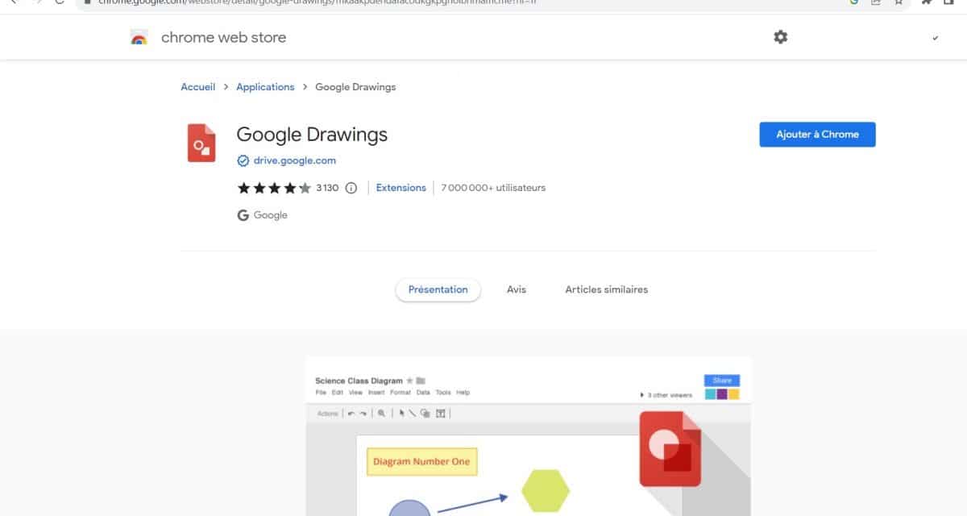Switch to the Avis tab
Viewport: 967px width, 516px height.
tap(517, 289)
